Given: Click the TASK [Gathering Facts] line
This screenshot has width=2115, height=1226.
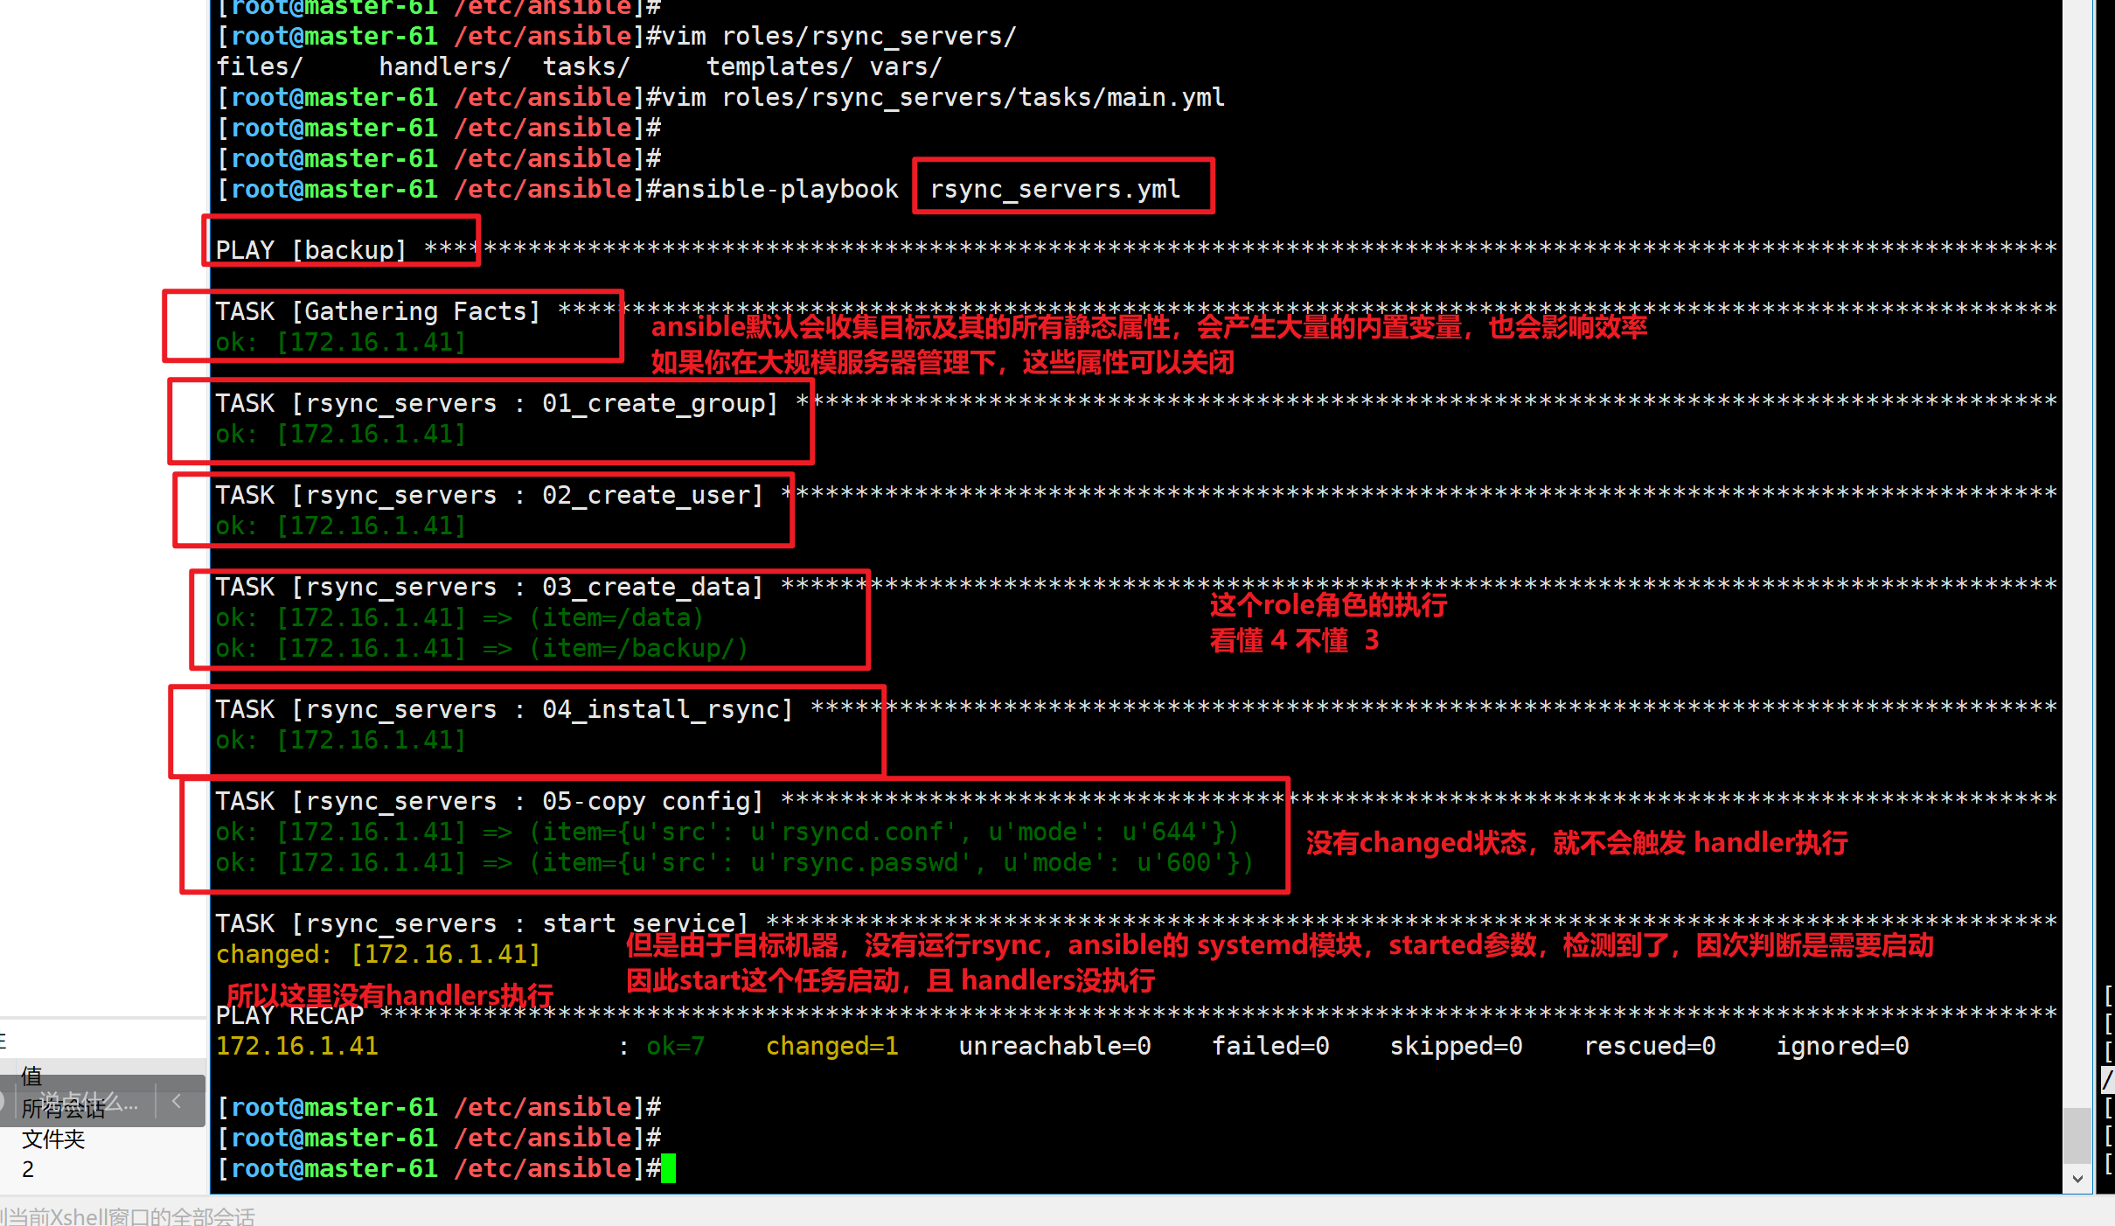Looking at the screenshot, I should 378,311.
